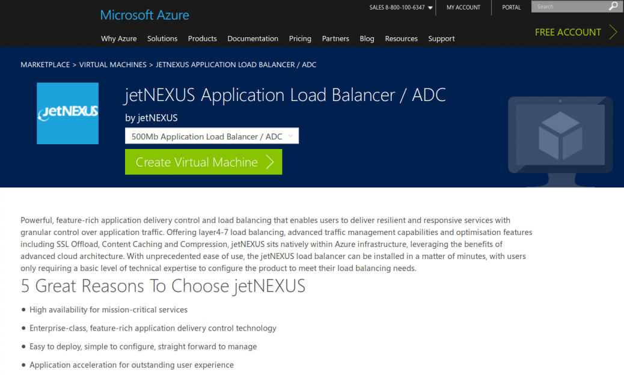
Task: Click the Microsoft Azure logo
Action: (144, 15)
